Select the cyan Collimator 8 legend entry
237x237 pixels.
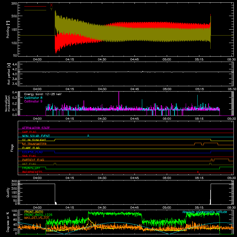tap(33, 98)
